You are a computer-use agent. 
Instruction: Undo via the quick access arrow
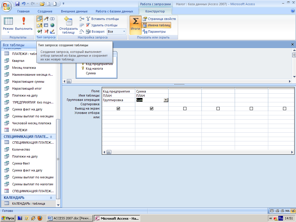[24, 3]
